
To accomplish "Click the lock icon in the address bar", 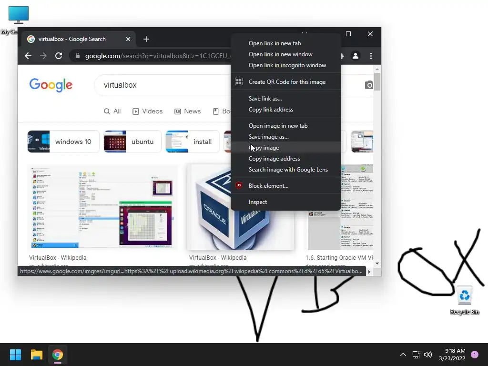I will (78, 56).
